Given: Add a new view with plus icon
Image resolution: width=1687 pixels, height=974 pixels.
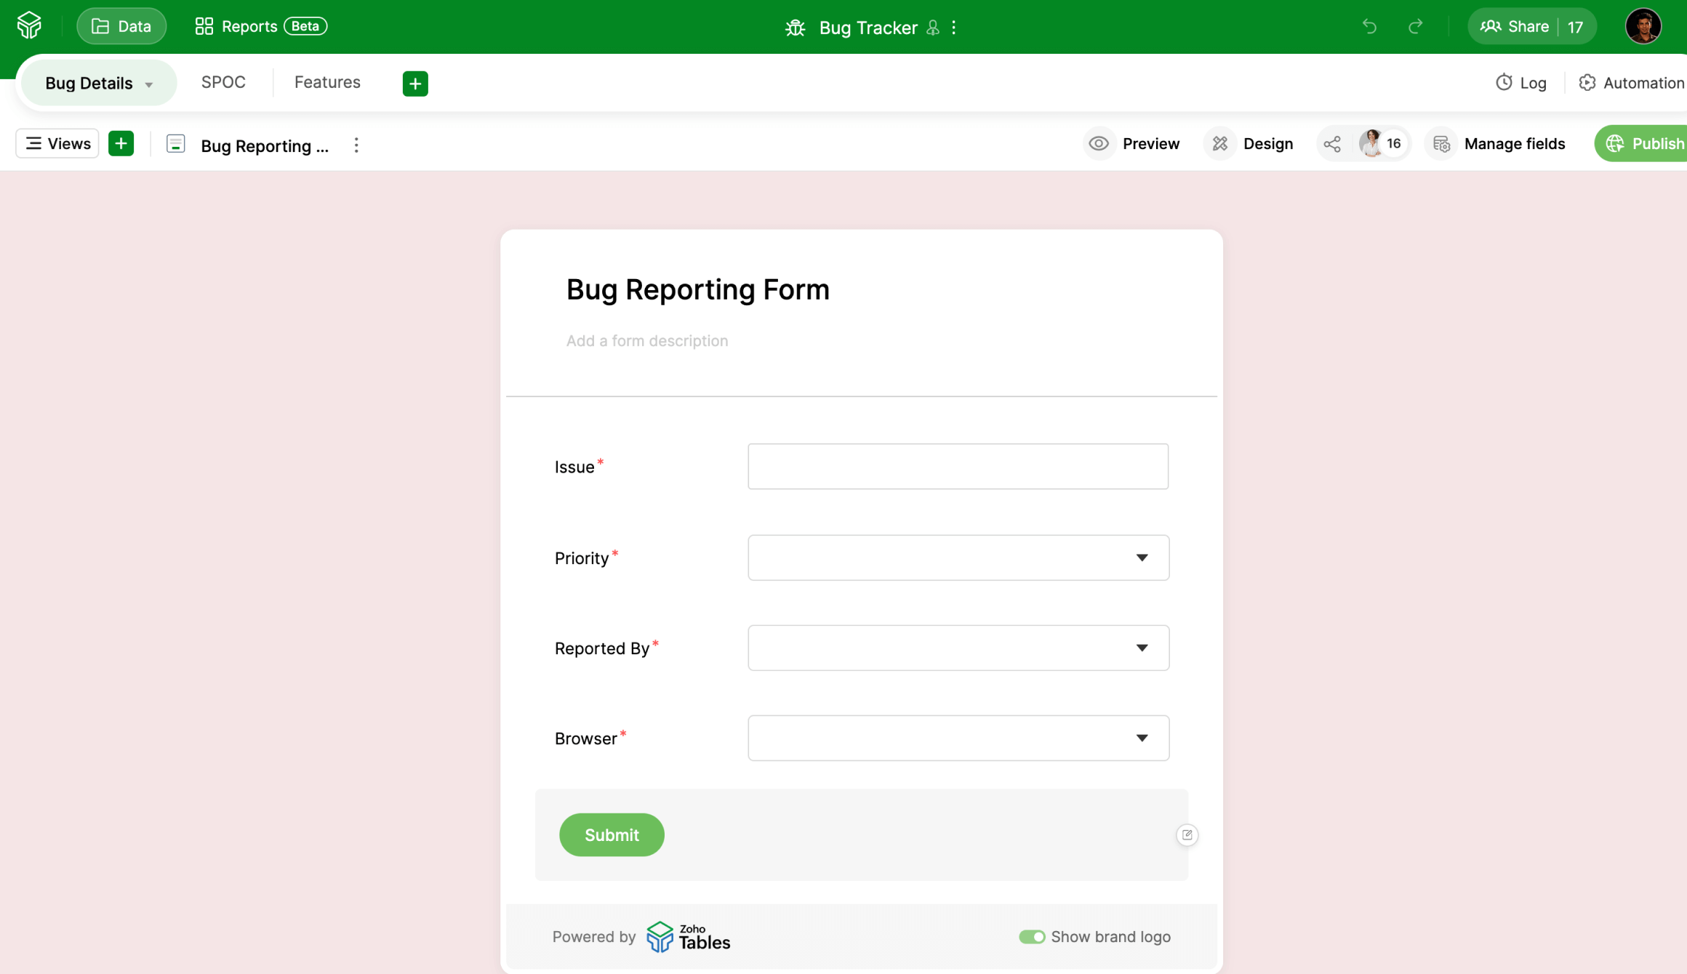Looking at the screenshot, I should click(121, 144).
